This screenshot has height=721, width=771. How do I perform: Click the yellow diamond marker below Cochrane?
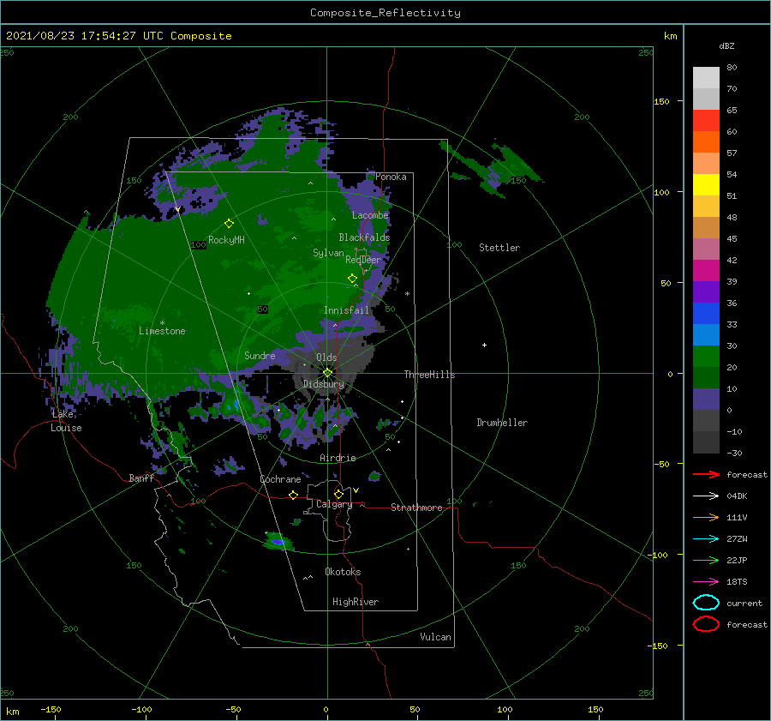click(x=293, y=495)
